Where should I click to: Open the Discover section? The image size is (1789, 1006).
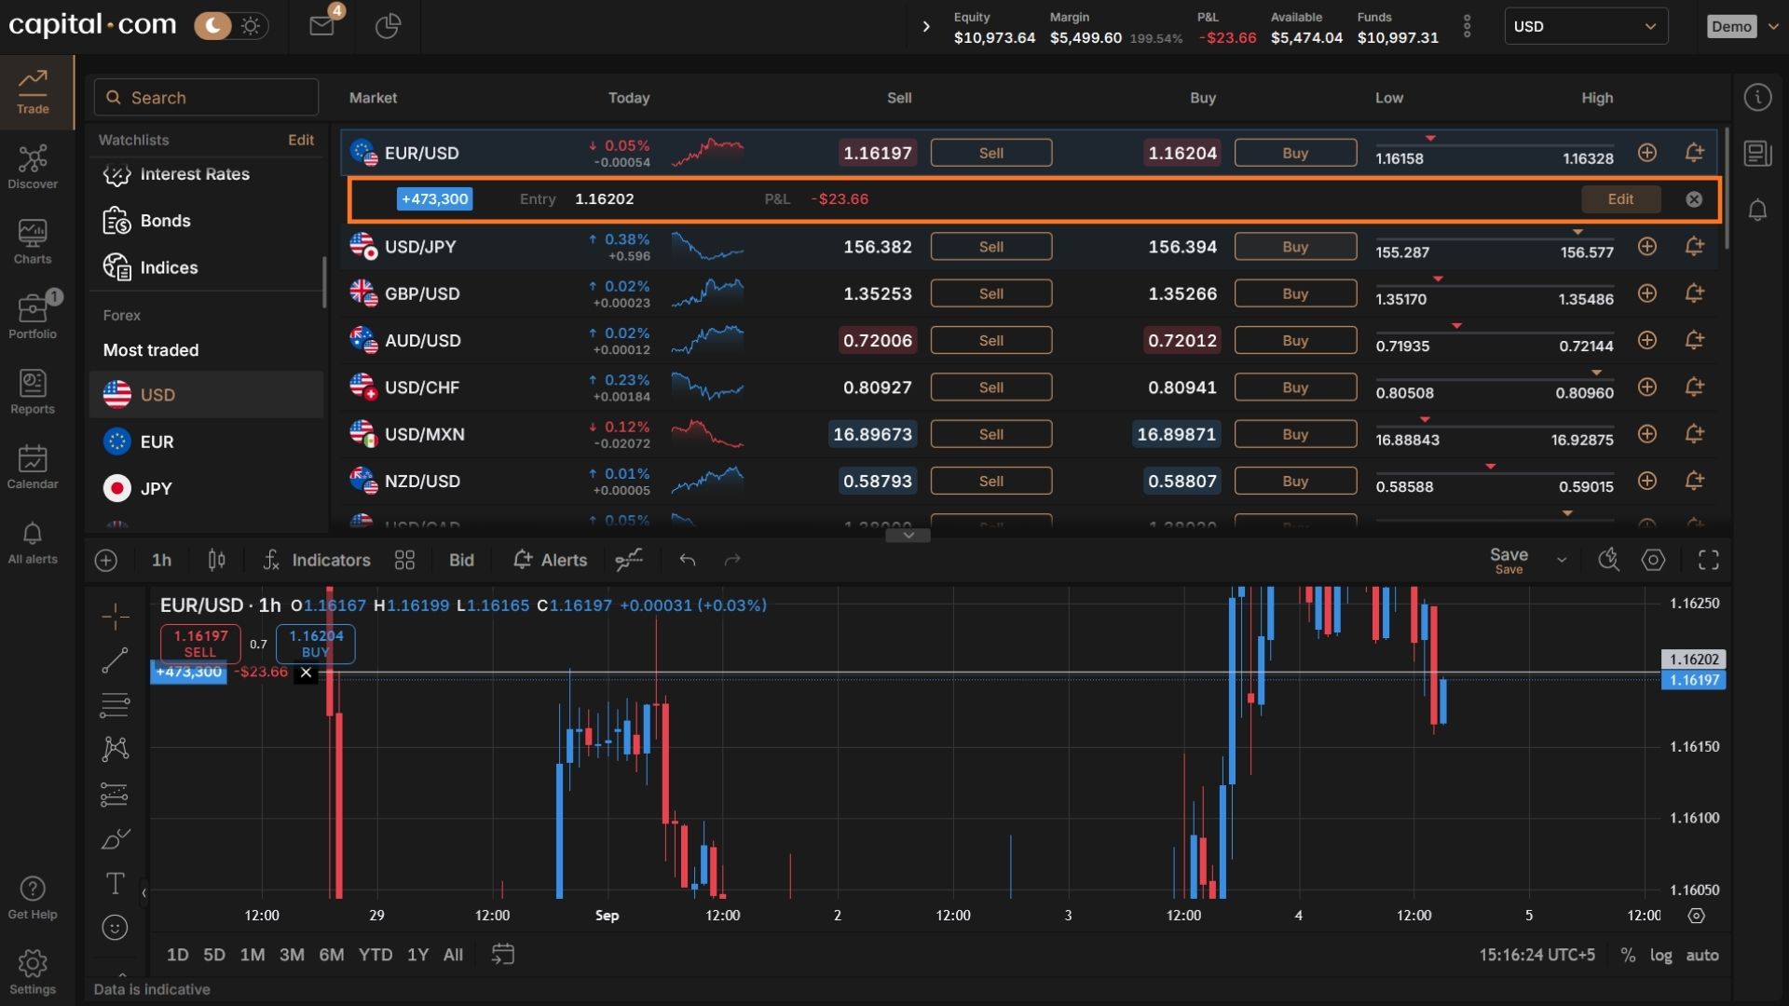tap(33, 167)
